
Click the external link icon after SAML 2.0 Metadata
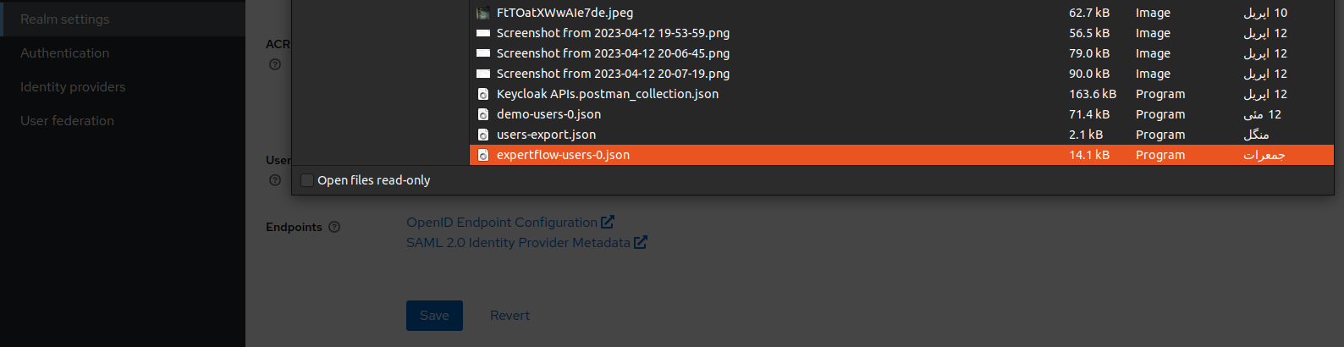(641, 242)
